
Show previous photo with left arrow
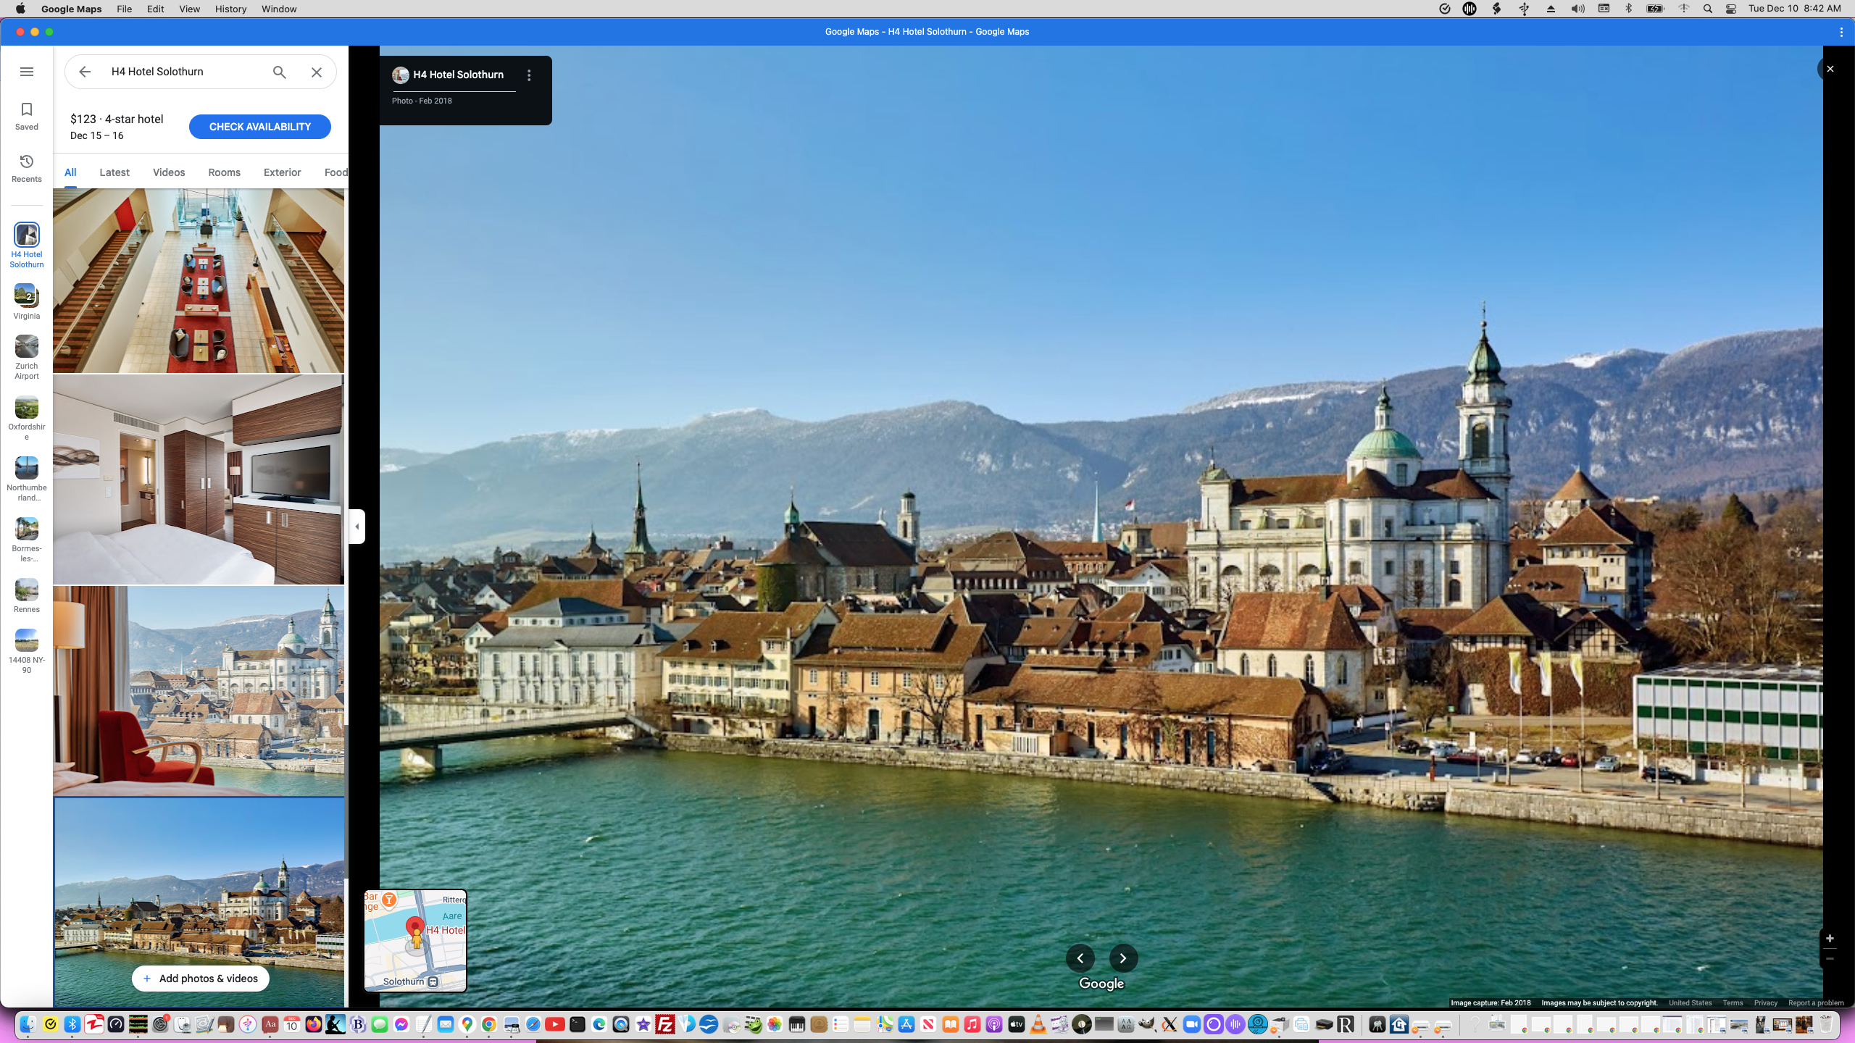pyautogui.click(x=1080, y=958)
